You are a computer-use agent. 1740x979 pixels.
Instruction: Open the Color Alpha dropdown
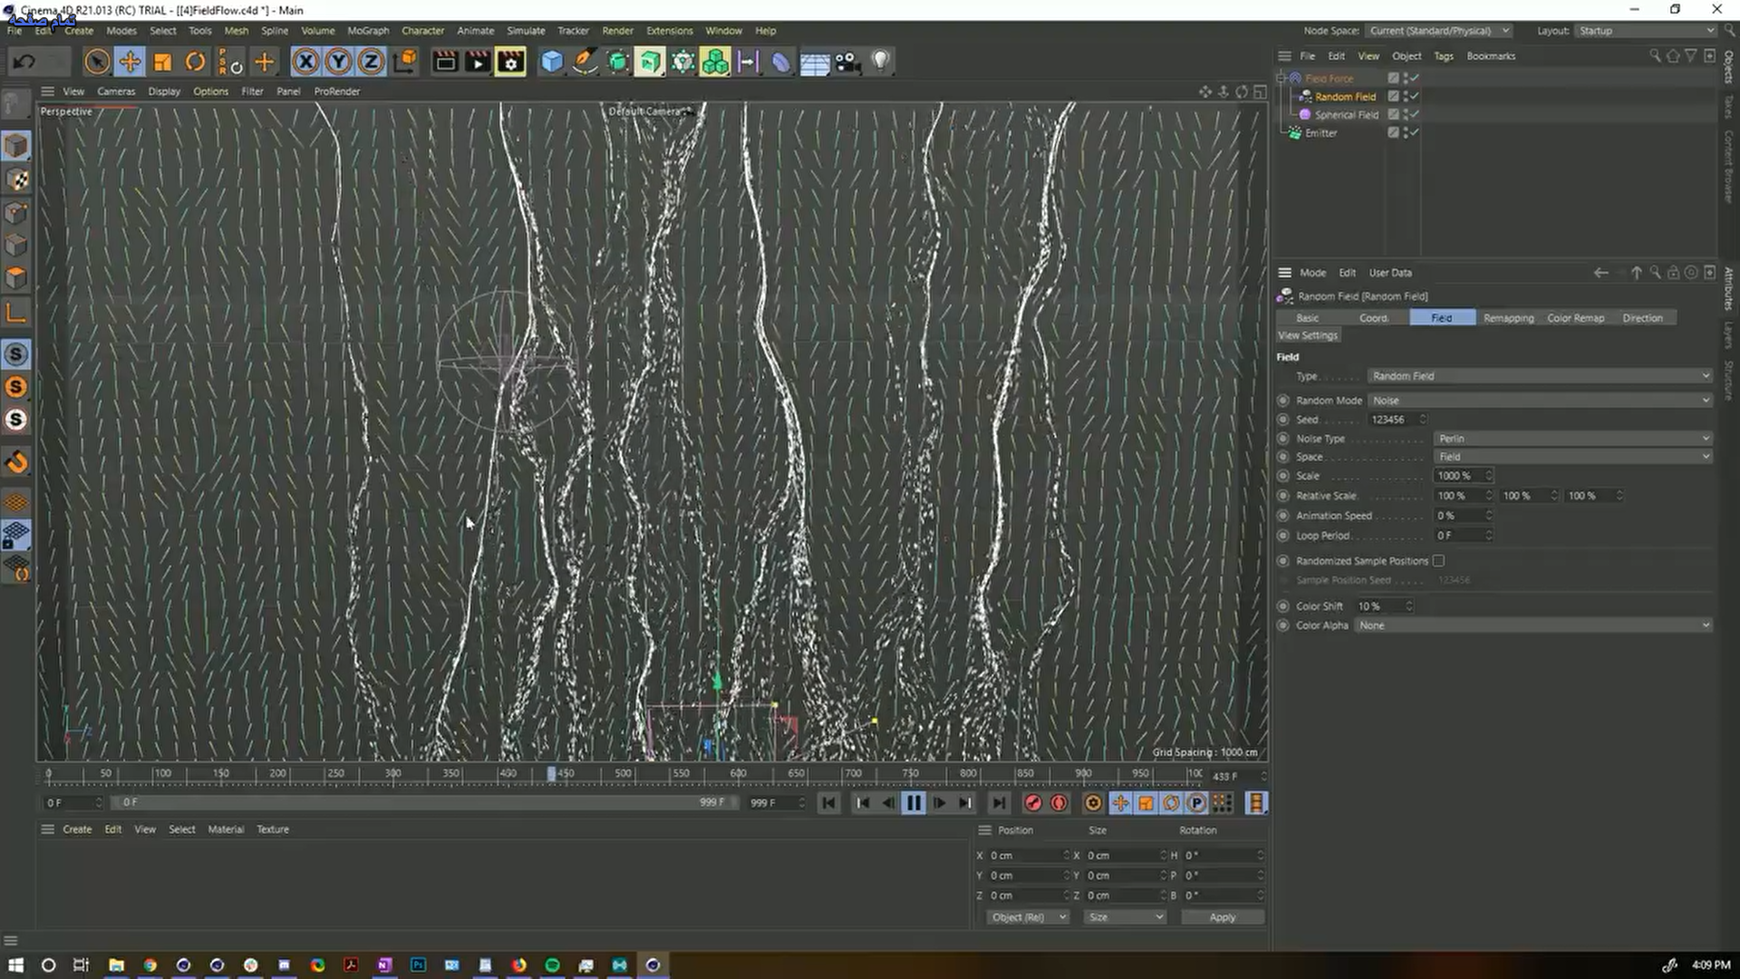click(x=1533, y=625)
